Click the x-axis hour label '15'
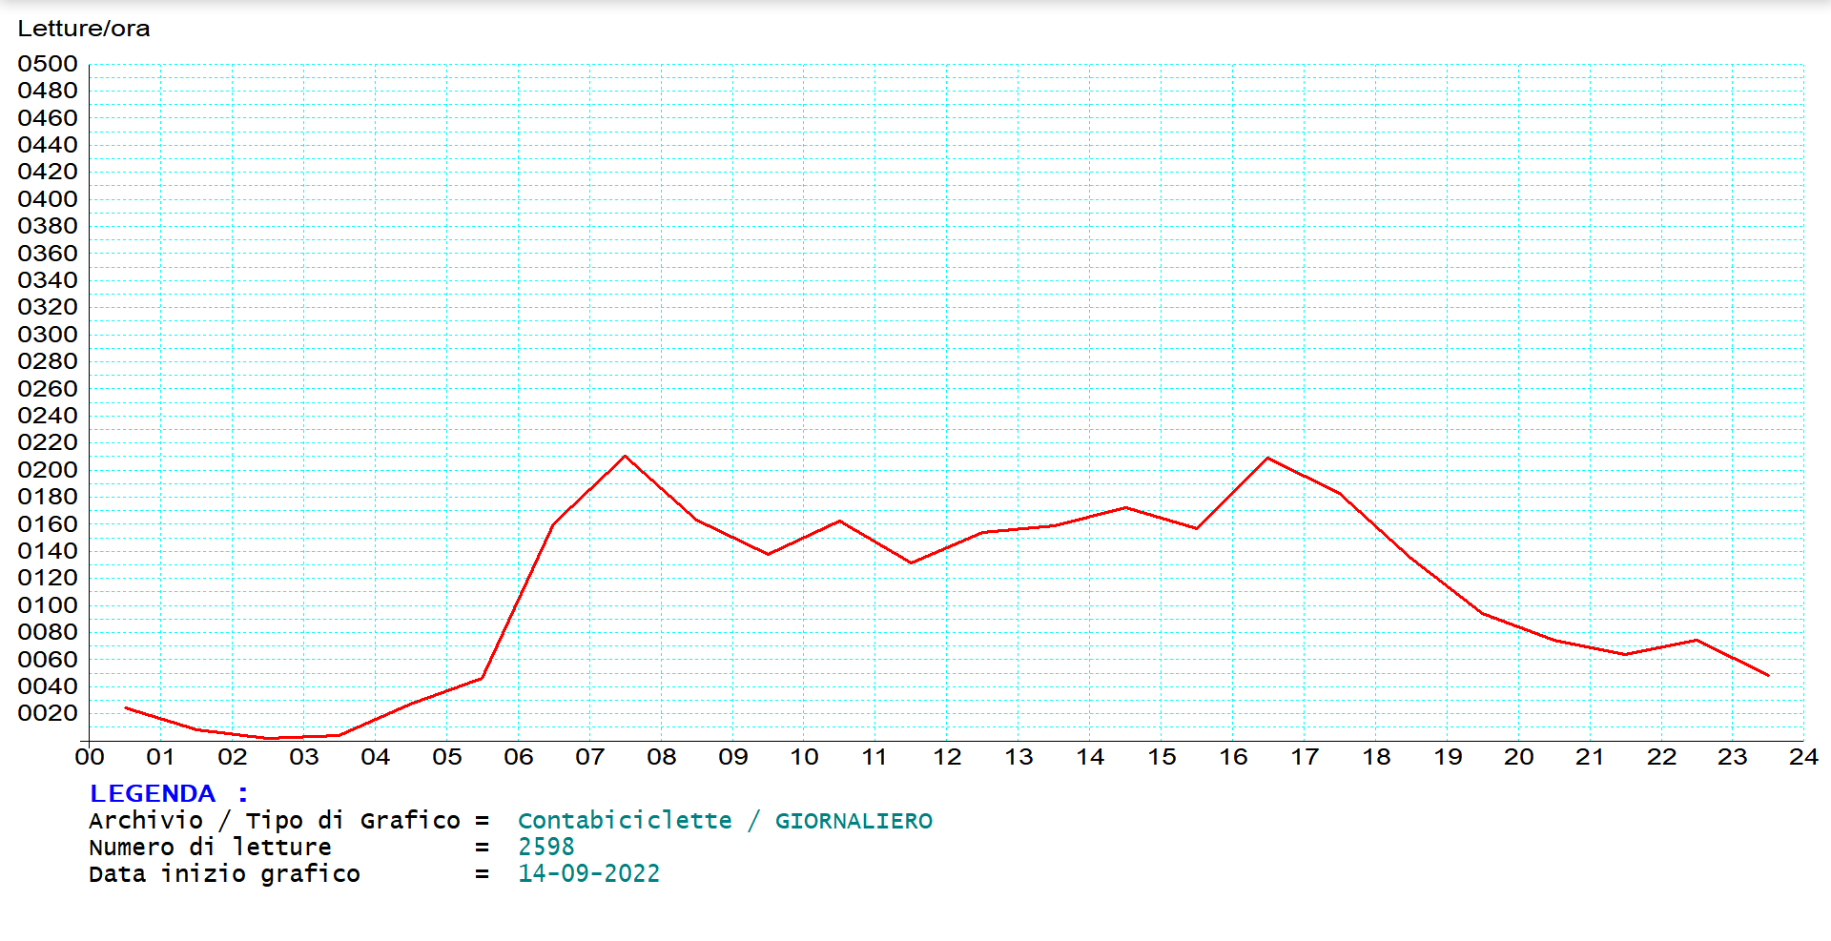Image resolution: width=1831 pixels, height=941 pixels. point(1162,757)
